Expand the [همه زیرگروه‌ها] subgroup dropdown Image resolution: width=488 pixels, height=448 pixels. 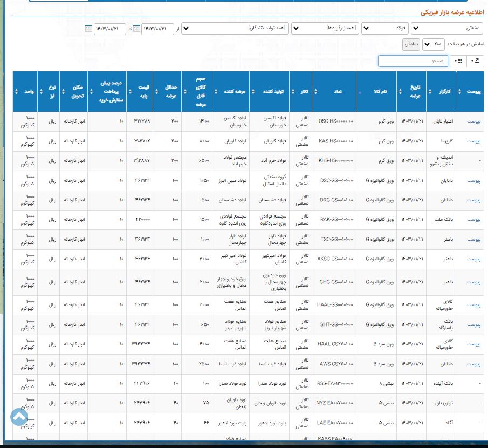point(325,29)
